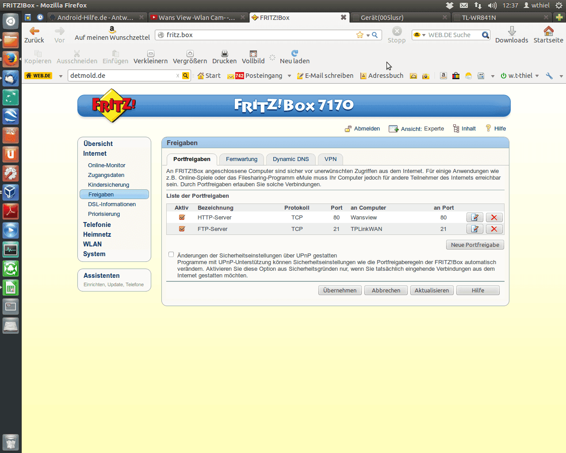Click the Amazon icon in WEB.DE toolbar
This screenshot has width=566, height=453.
(443, 76)
